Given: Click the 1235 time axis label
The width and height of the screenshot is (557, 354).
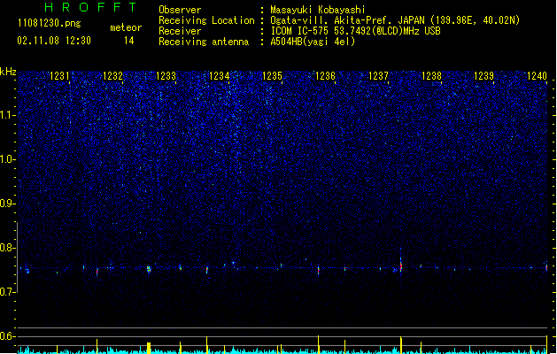Looking at the screenshot, I should coord(272,76).
